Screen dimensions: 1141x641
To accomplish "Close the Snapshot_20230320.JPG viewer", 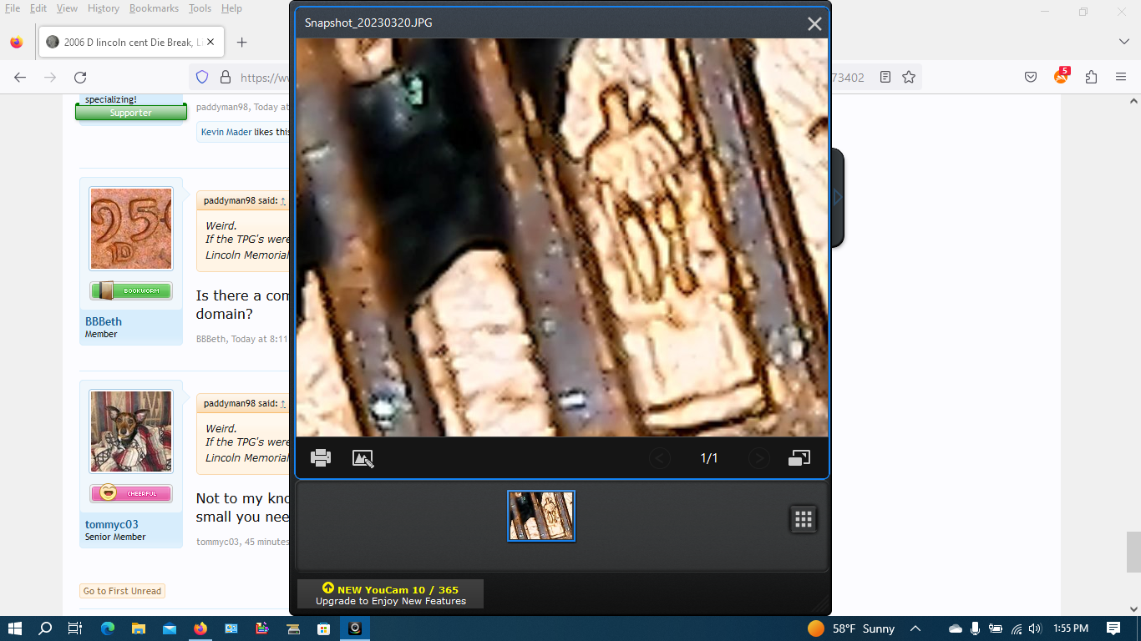I will [814, 23].
